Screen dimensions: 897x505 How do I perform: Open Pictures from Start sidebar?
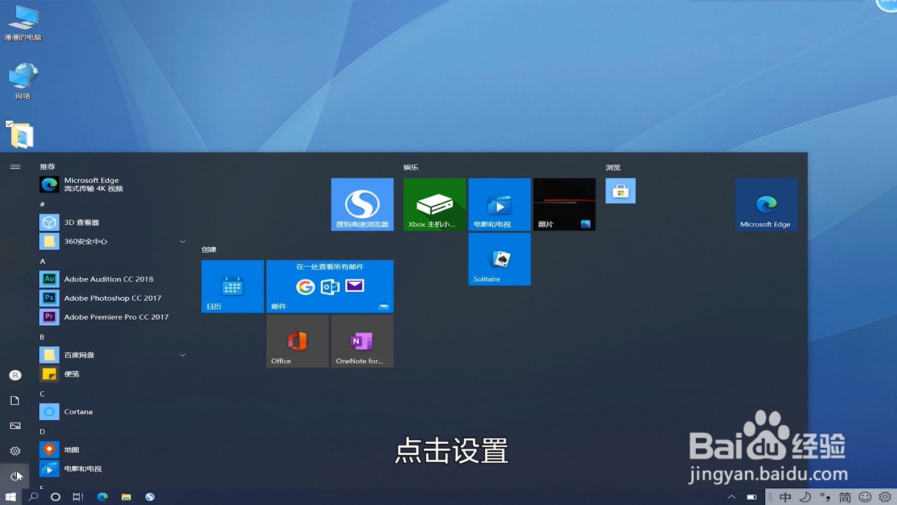click(x=15, y=426)
